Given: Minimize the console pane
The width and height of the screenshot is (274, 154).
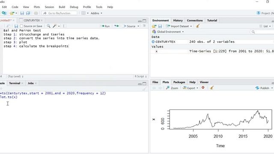Looking at the screenshot, I should click(x=140, y=84).
